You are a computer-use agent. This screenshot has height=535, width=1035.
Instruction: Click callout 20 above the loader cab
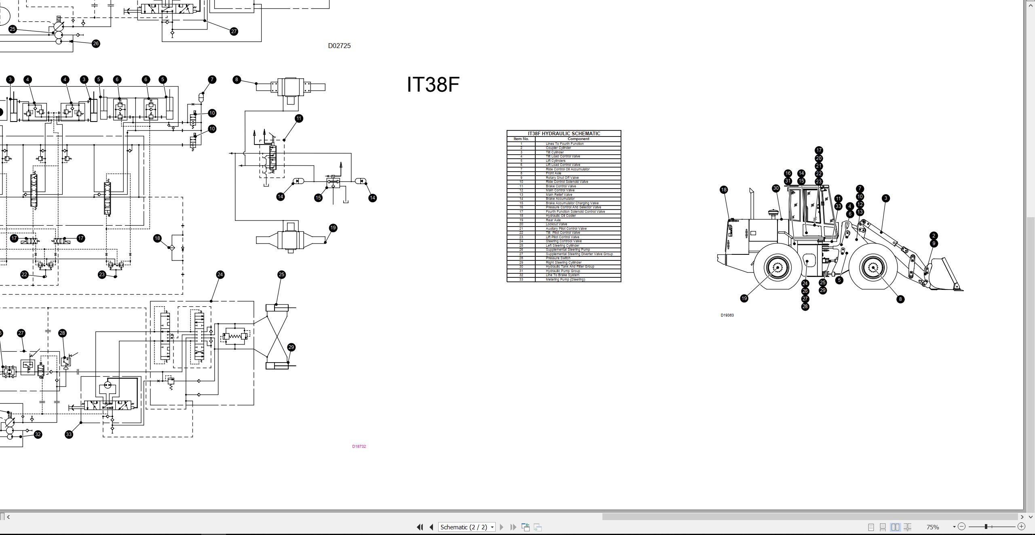point(819,158)
